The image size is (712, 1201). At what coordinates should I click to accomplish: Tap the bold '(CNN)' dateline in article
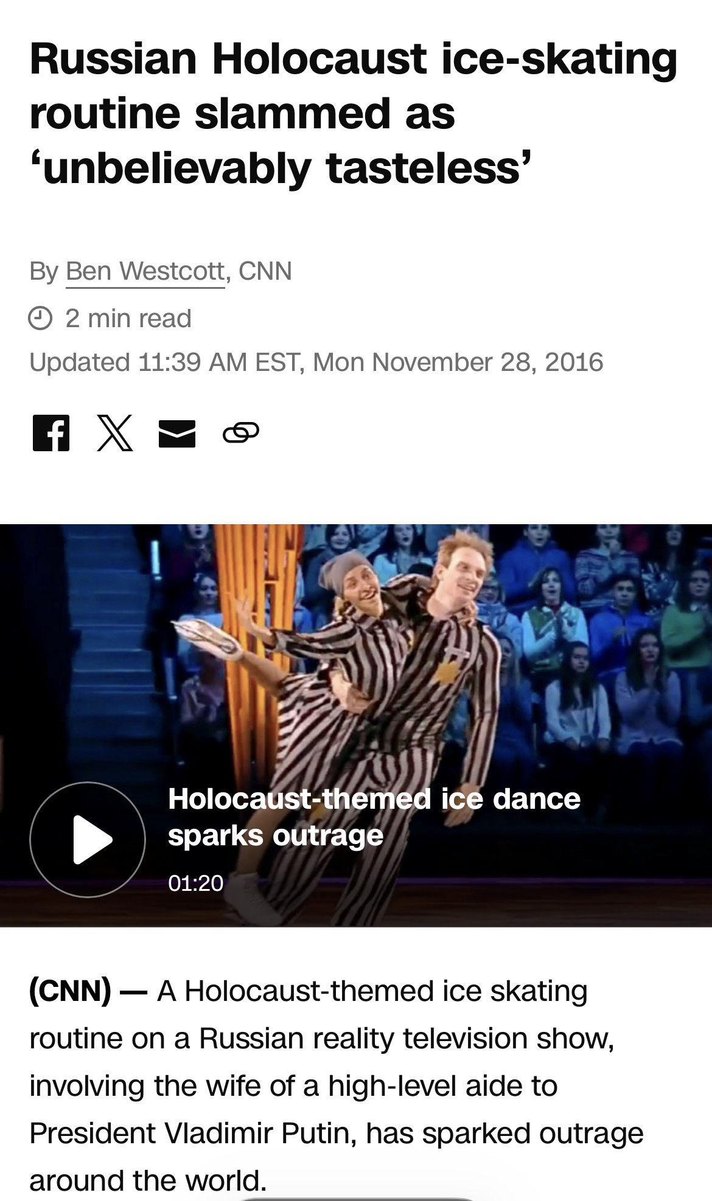pyautogui.click(x=70, y=991)
